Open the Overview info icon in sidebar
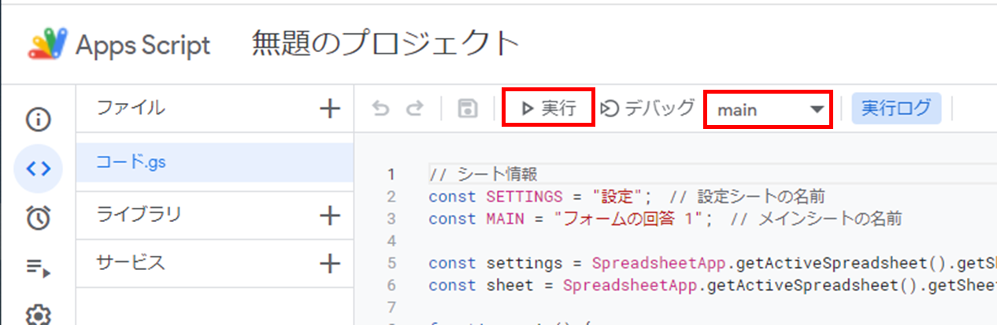Screen dimensions: 997x325 coord(39,120)
